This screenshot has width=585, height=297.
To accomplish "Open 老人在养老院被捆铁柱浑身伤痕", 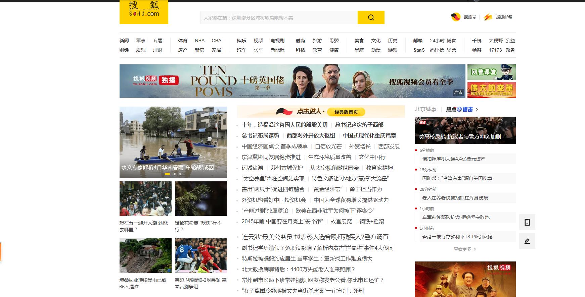I will 455,198.
